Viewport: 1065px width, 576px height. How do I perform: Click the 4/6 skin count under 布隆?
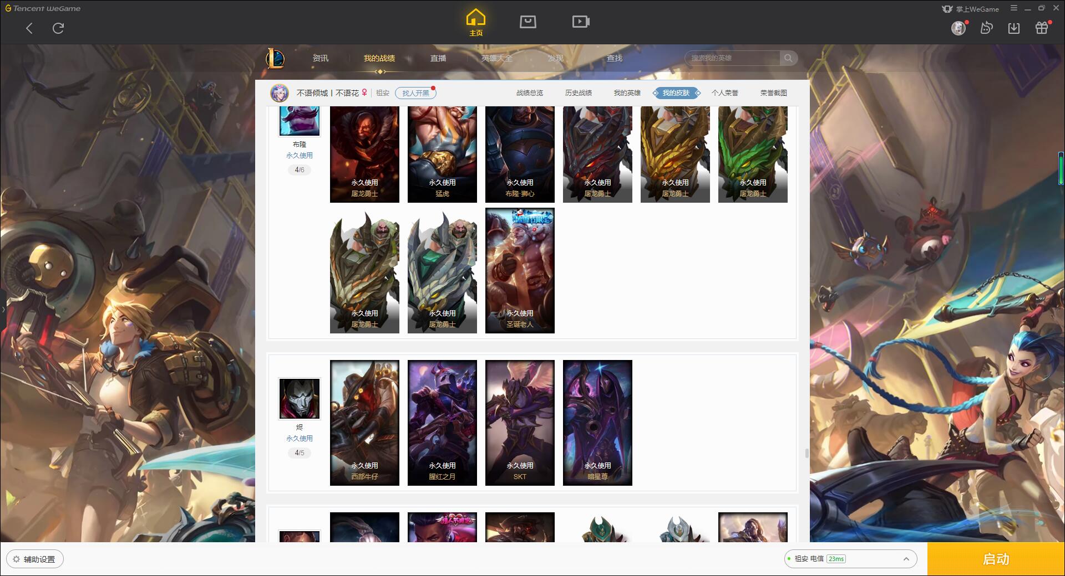click(300, 170)
